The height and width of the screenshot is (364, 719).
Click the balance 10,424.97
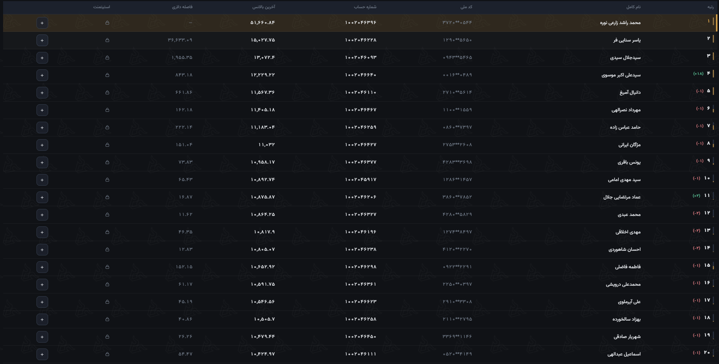(263, 354)
